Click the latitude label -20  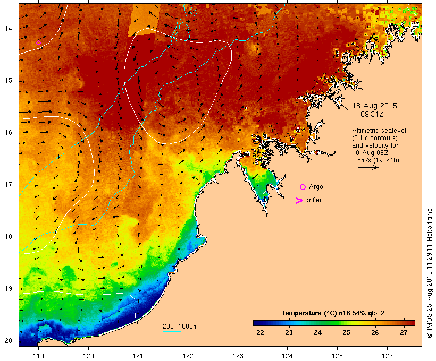[7, 341]
